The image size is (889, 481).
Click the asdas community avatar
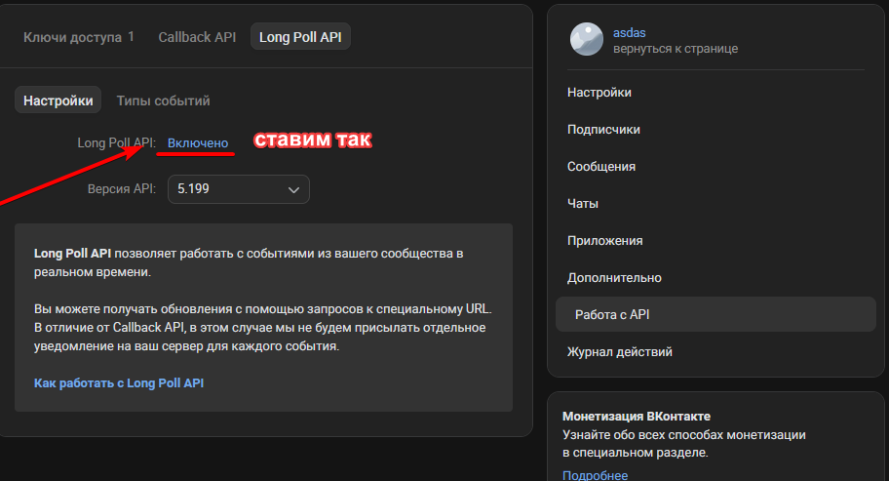click(586, 40)
